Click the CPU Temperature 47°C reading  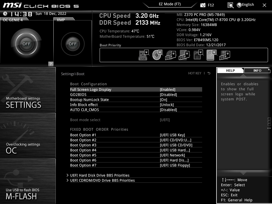tap(119, 31)
